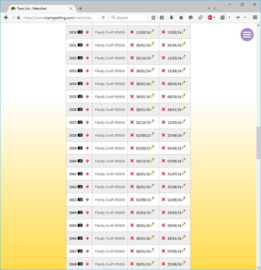Reload the page with refresh button

[x=103, y=18]
